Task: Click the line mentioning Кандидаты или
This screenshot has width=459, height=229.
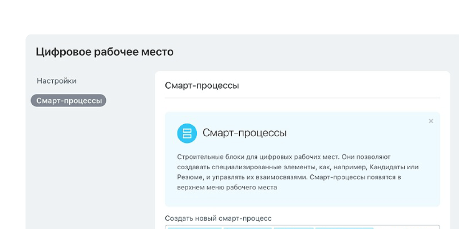Action: (x=297, y=167)
